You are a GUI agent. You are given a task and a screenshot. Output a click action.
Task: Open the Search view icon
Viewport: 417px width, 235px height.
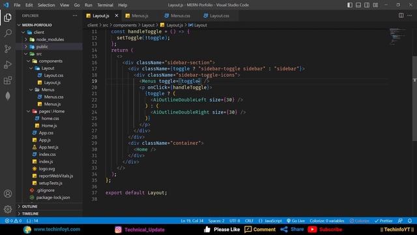coord(8,33)
